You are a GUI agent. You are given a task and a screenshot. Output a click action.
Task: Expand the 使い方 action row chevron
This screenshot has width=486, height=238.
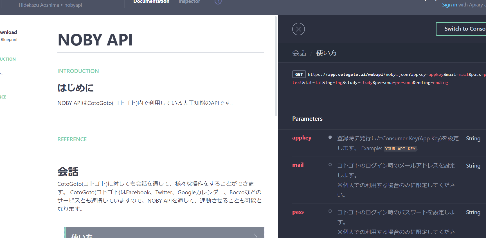pos(255,235)
